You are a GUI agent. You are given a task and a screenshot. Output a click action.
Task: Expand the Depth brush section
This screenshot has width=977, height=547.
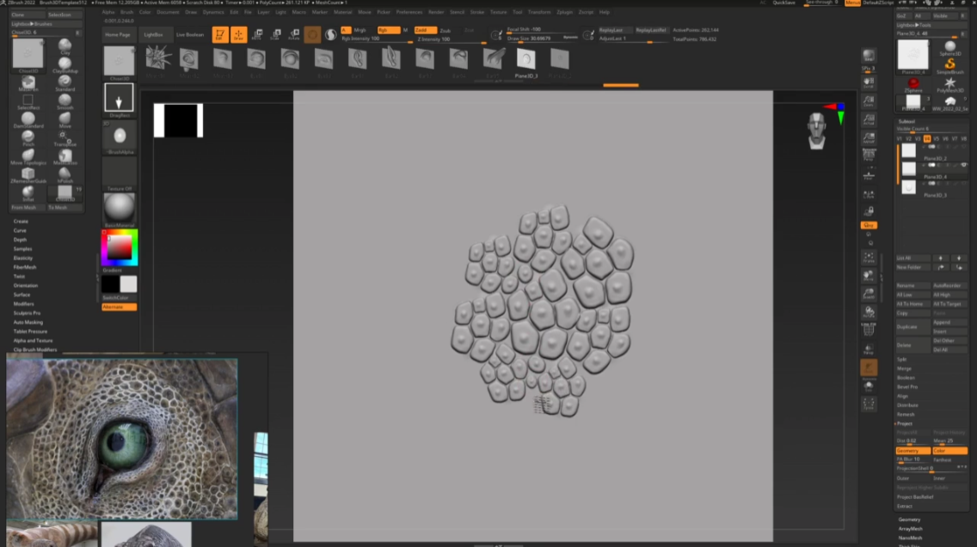(x=20, y=240)
